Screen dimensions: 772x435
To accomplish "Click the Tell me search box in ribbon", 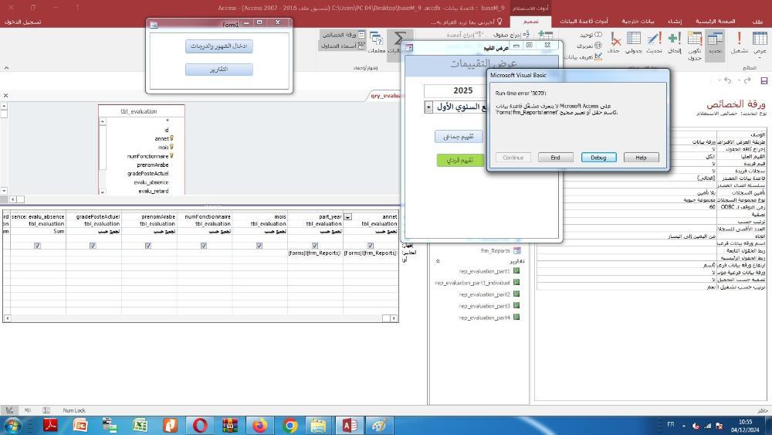I will (x=466, y=22).
